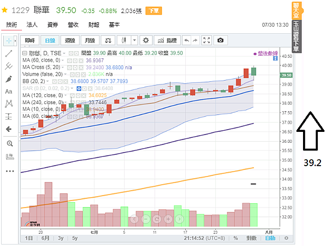Click the zoom in magnifier tool
The height and width of the screenshot is (249, 327).
10,143
